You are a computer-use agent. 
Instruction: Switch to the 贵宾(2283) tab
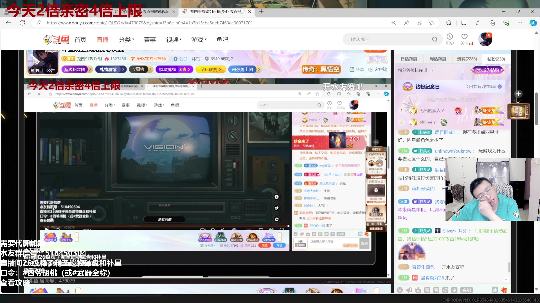click(x=467, y=59)
